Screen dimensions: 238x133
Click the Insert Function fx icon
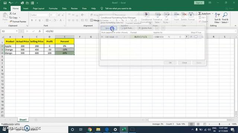pos(40,31)
